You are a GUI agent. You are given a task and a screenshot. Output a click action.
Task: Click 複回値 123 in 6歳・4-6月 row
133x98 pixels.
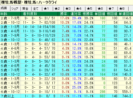click(112, 83)
